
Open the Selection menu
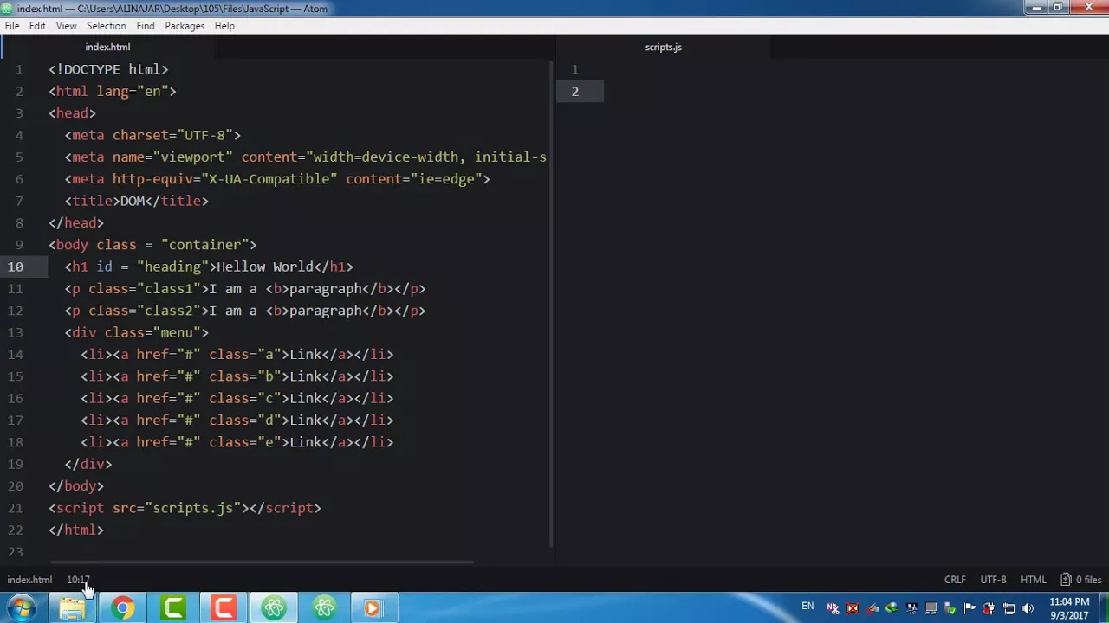[106, 26]
